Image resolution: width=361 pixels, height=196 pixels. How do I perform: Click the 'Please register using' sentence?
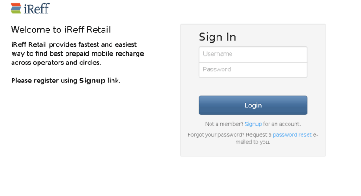[x=66, y=81]
